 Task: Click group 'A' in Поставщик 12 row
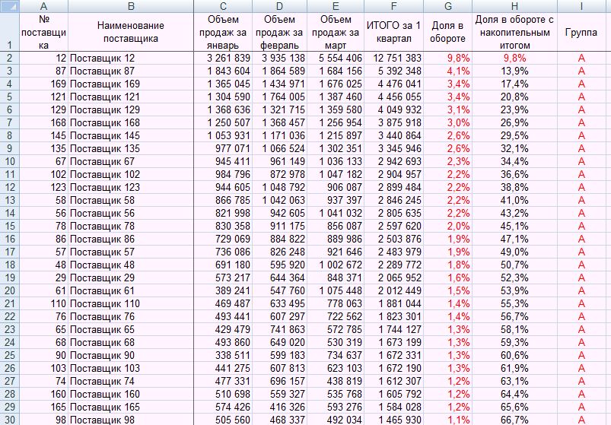pyautogui.click(x=581, y=58)
